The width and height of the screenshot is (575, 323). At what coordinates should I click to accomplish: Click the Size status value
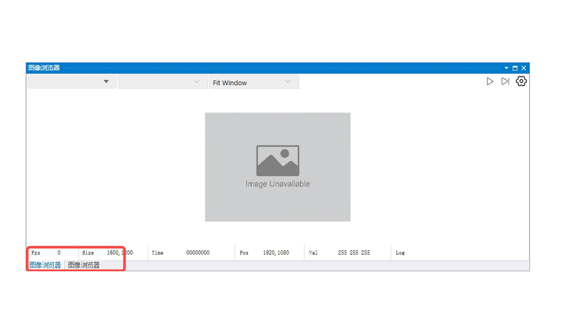click(x=120, y=253)
